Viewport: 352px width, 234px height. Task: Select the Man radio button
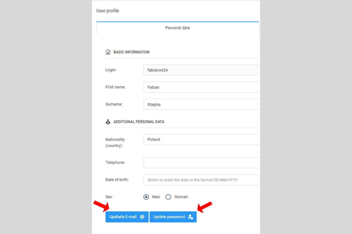(x=146, y=197)
